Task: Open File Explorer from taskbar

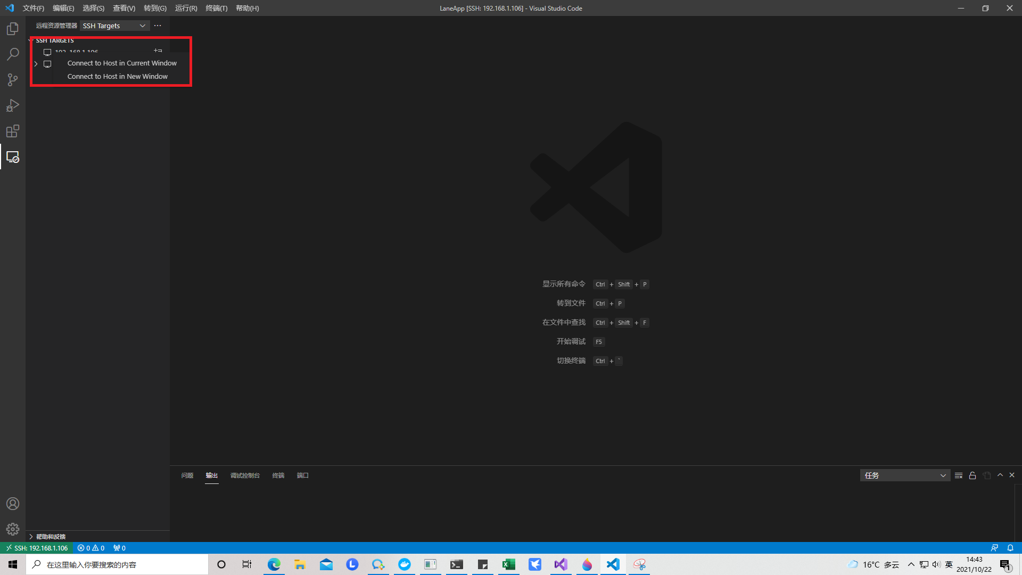Action: coord(300,564)
